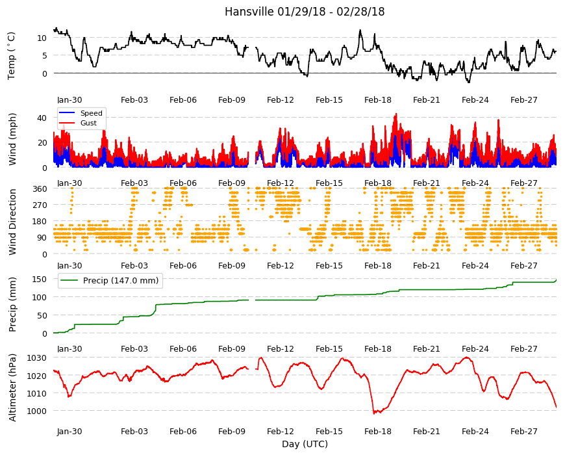Select the Gust legend label
The width and height of the screenshot is (565, 455).
[x=88, y=123]
